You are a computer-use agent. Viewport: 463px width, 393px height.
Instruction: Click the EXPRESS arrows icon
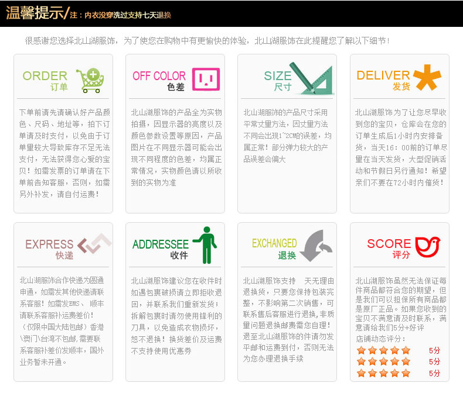pyautogui.click(x=95, y=243)
